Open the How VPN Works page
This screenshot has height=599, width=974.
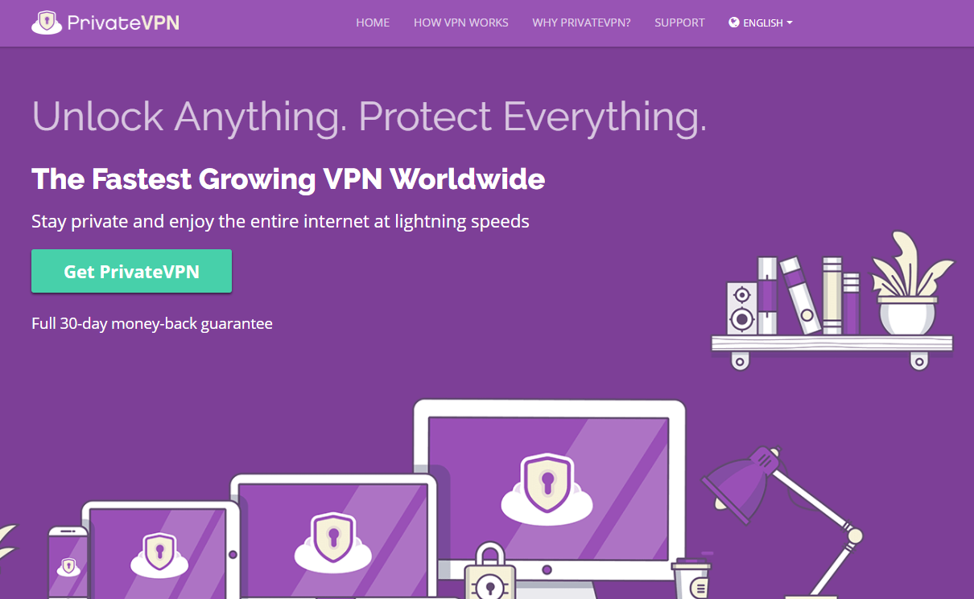point(461,23)
